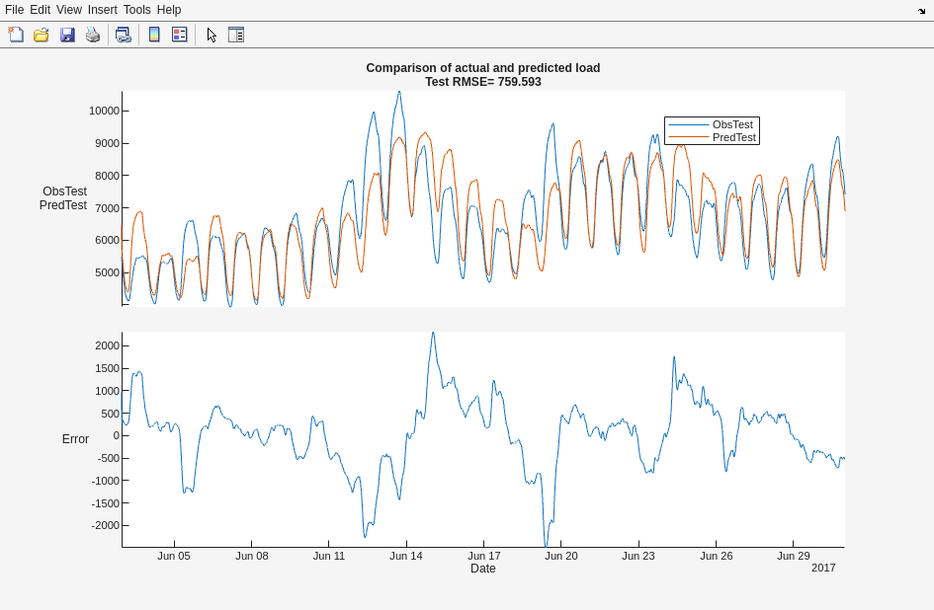
Task: Save the figure with the floppy disk icon
Action: 67,35
